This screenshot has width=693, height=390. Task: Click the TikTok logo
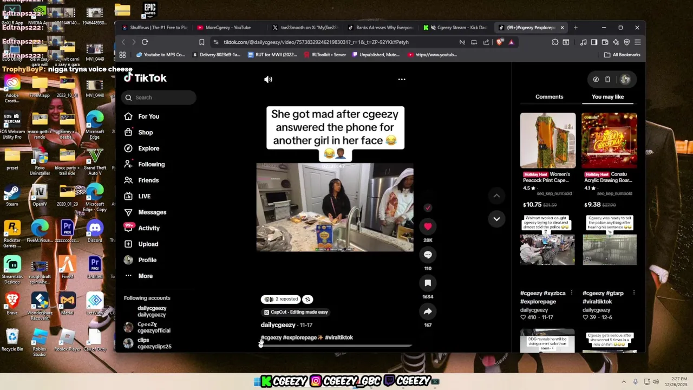[145, 78]
